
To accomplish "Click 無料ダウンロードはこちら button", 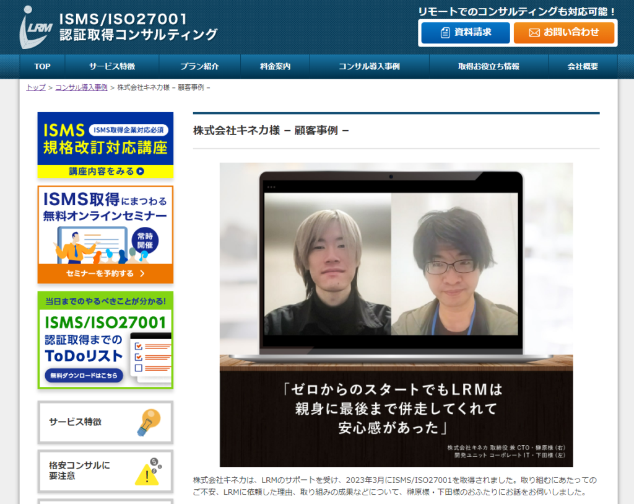I will click(84, 376).
